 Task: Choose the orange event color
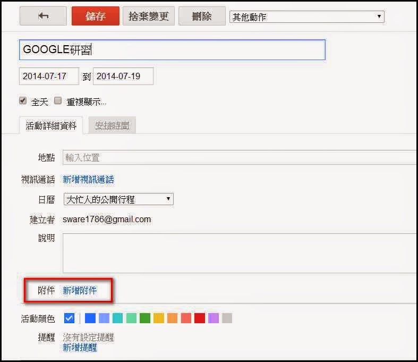click(x=172, y=318)
